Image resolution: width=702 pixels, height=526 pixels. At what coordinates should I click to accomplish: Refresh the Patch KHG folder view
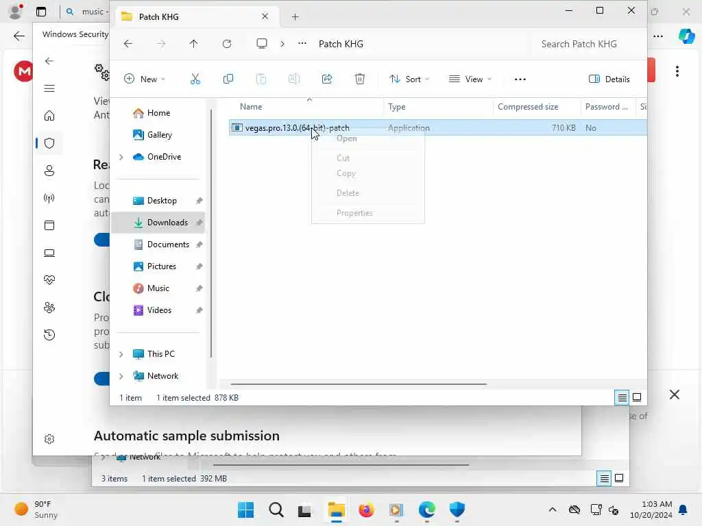227,44
